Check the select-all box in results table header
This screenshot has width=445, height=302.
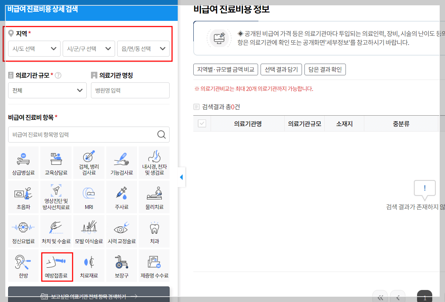point(202,123)
